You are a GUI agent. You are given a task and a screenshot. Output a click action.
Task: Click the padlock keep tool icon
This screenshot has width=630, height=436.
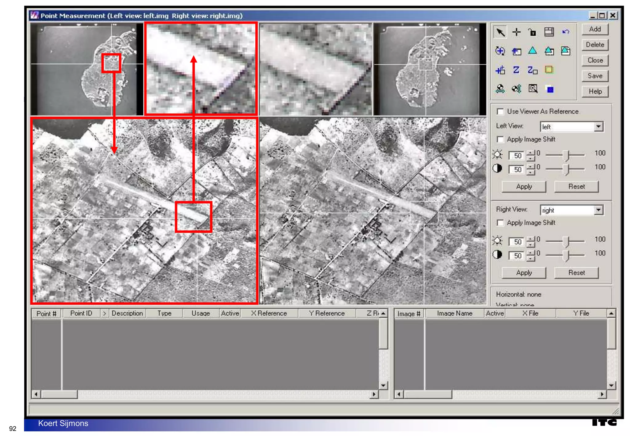[x=532, y=32]
